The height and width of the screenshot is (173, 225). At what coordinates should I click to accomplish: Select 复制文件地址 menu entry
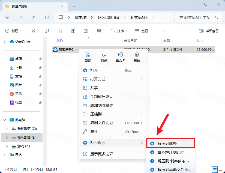coord(113,123)
